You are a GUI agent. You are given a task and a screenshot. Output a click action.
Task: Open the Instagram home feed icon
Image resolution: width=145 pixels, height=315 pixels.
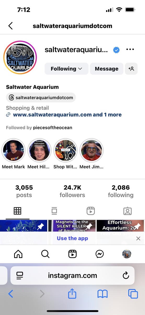click(18, 254)
